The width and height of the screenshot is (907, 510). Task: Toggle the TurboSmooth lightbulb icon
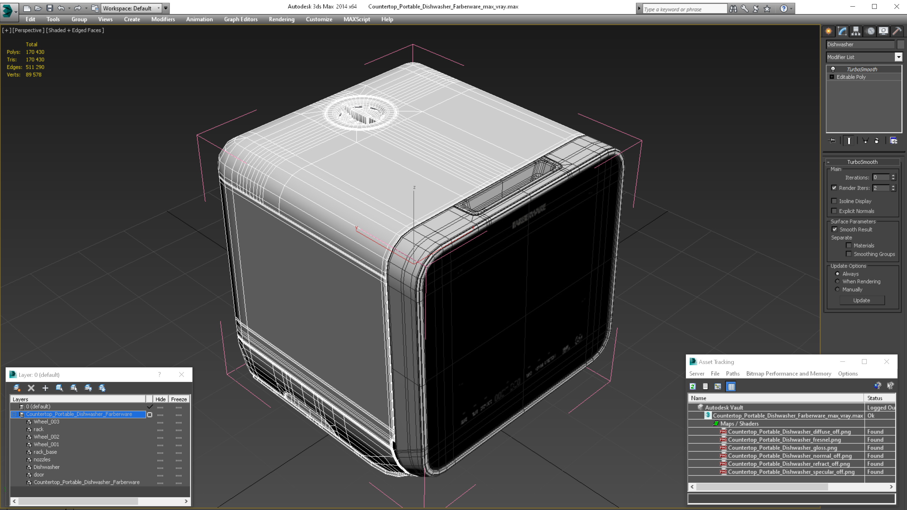point(833,69)
